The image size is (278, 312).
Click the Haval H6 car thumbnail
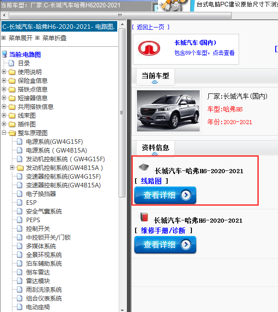pos(168,111)
